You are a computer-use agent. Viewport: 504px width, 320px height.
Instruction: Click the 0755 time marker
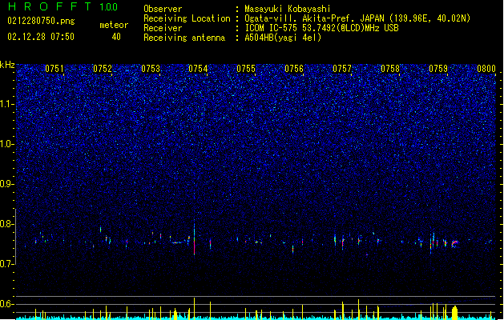coord(246,69)
